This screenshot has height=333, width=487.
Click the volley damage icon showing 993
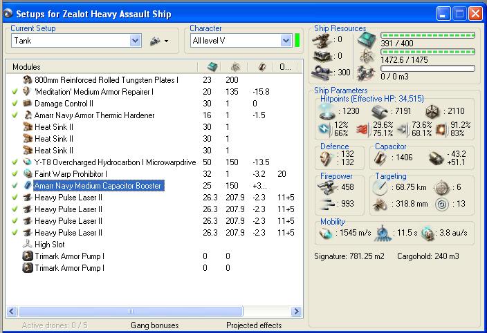(x=329, y=204)
